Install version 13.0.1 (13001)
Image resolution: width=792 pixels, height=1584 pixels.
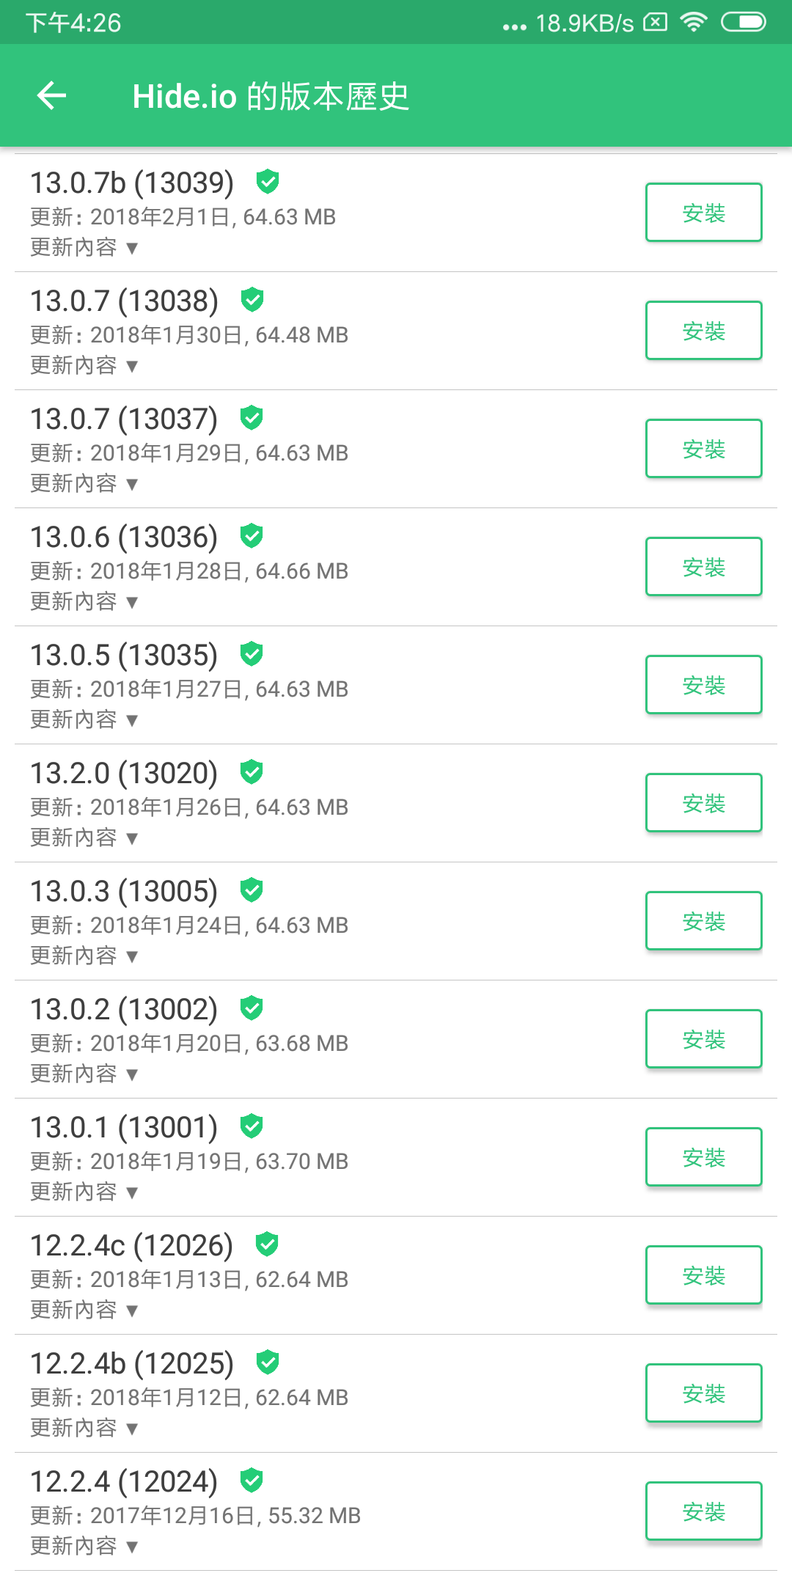click(704, 1156)
